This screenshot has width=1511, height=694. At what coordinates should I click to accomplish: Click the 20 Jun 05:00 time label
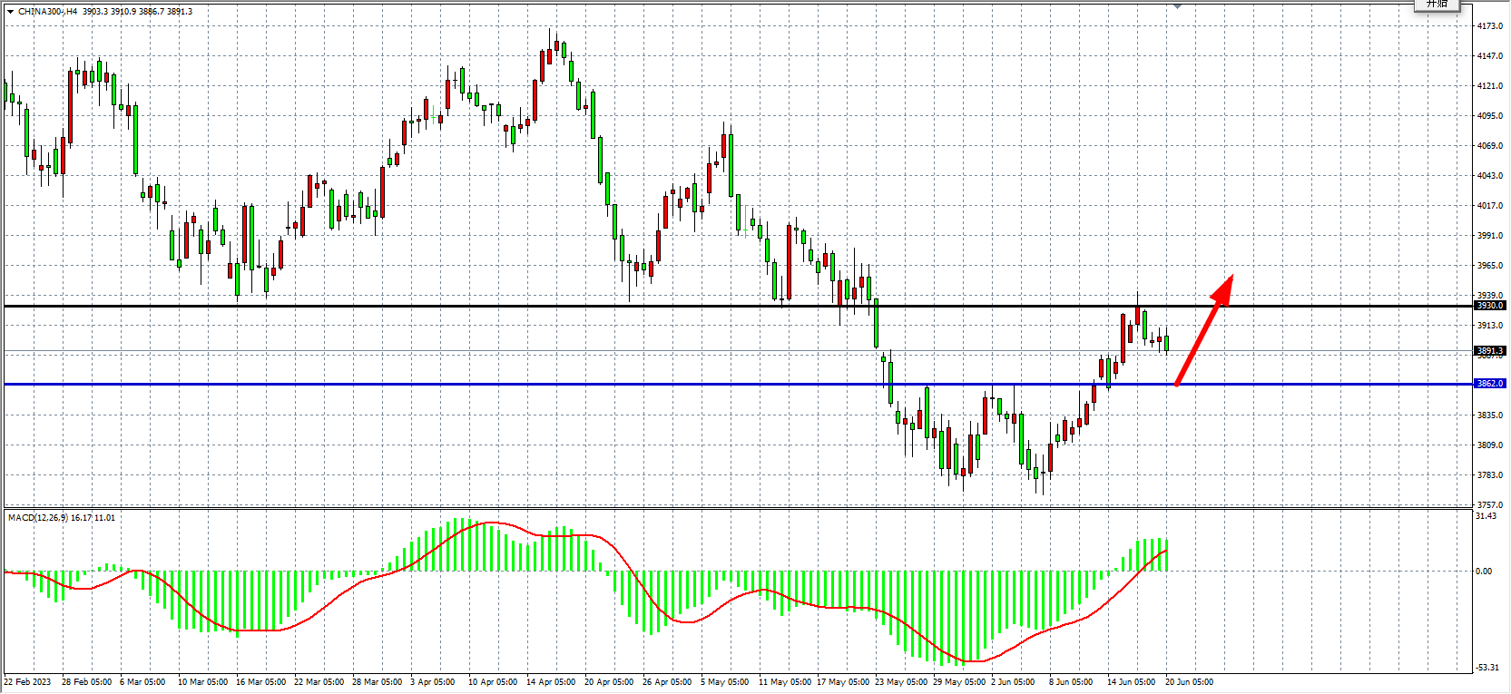tap(1189, 682)
